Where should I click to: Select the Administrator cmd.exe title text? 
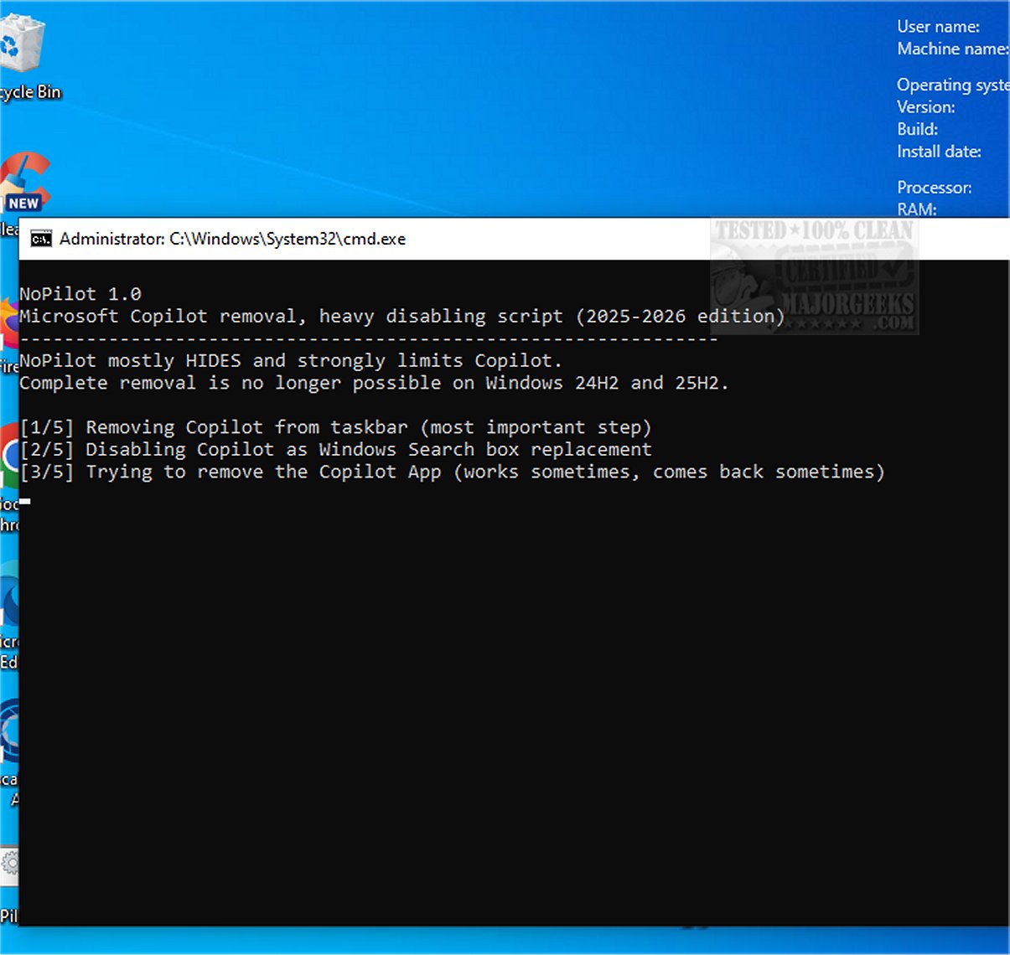232,239
